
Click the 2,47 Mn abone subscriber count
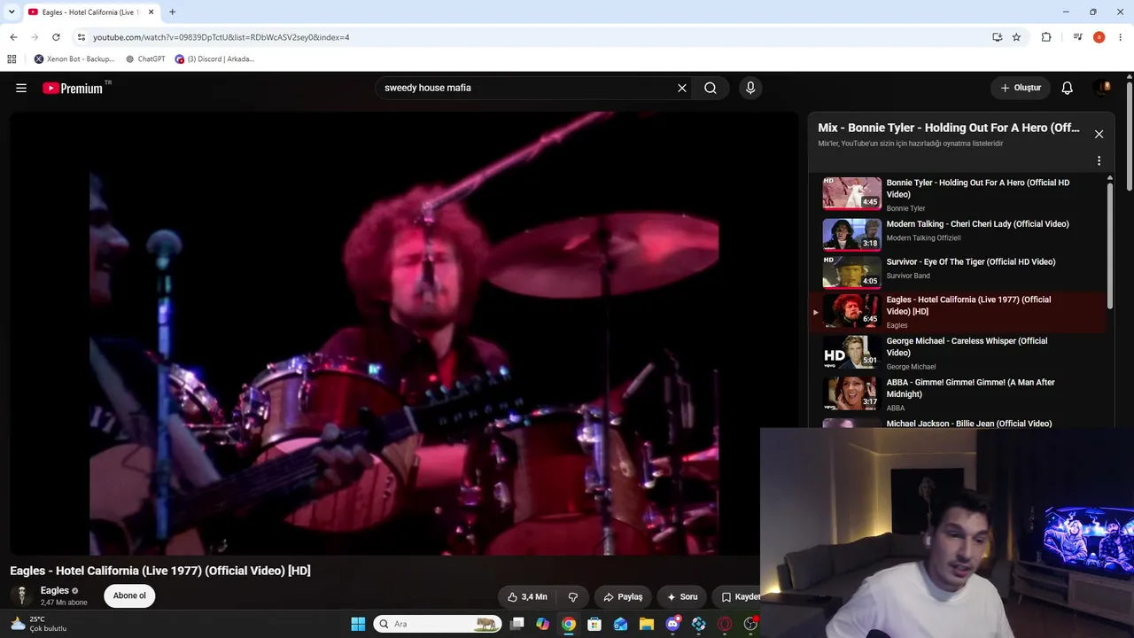point(64,603)
